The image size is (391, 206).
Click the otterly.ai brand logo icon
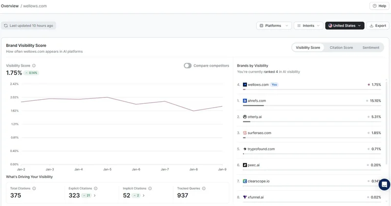point(245,117)
